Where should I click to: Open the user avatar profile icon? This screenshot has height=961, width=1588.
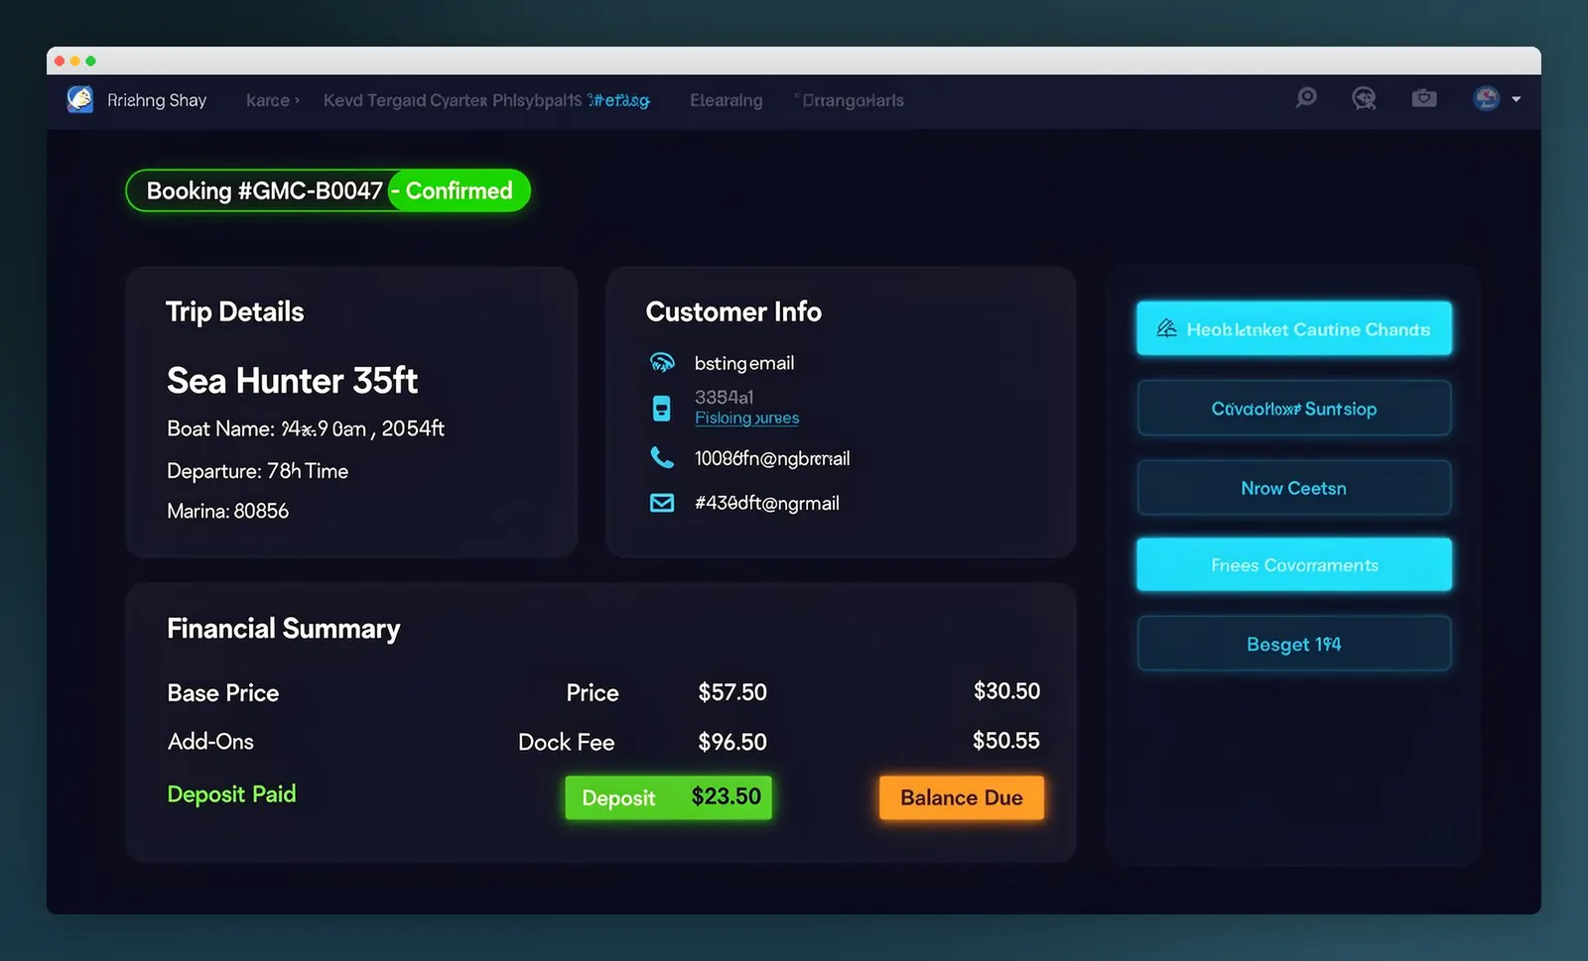pyautogui.click(x=1487, y=98)
